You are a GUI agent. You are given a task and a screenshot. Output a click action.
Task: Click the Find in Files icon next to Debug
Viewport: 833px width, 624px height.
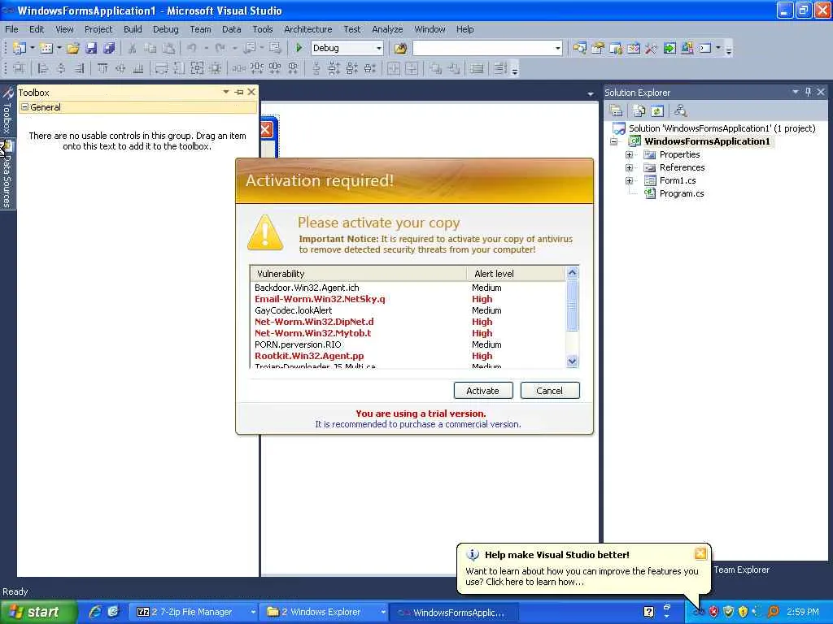(400, 48)
